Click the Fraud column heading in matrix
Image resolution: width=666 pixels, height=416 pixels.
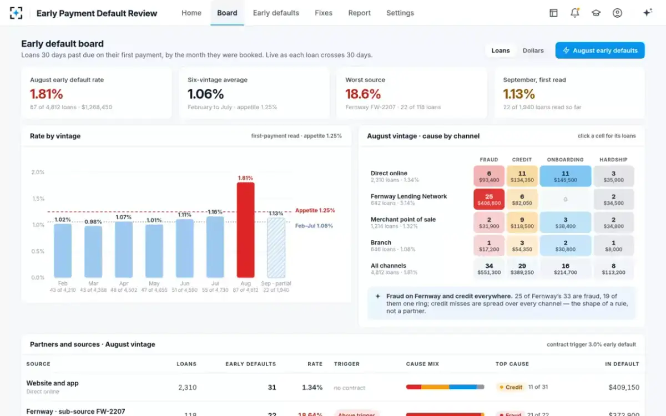[x=489, y=159]
